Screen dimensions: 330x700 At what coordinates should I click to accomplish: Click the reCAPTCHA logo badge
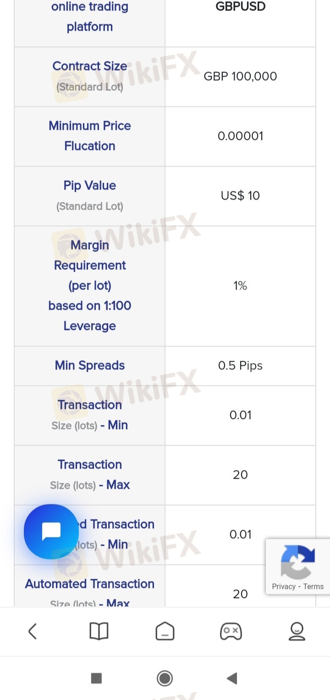[298, 561]
